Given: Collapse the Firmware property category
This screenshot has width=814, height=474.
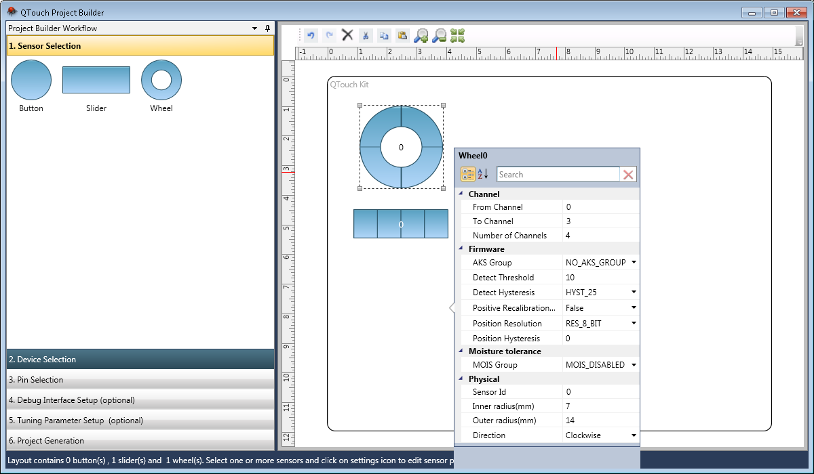Looking at the screenshot, I should pos(461,249).
